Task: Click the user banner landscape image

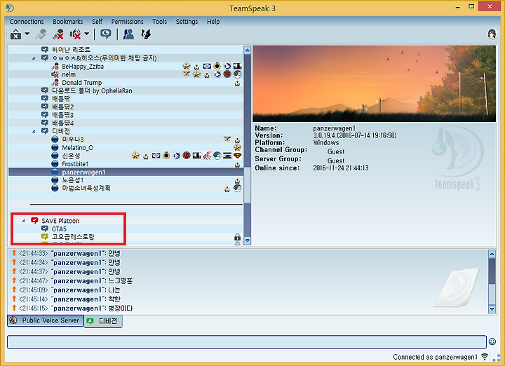Action: pyautogui.click(x=375, y=83)
